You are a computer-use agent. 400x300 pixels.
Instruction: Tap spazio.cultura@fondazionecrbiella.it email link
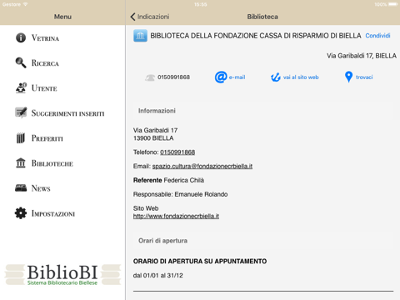pos(202,166)
